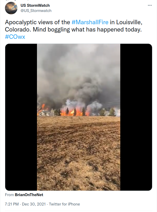Click the 7:21 PM · Dec 30, 2021 timestamp
Screen dimensions: 157x212
pos(25,204)
